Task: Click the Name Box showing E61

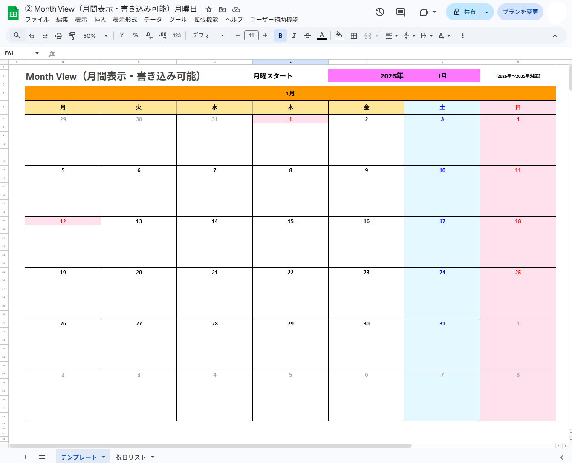Action: (17, 53)
